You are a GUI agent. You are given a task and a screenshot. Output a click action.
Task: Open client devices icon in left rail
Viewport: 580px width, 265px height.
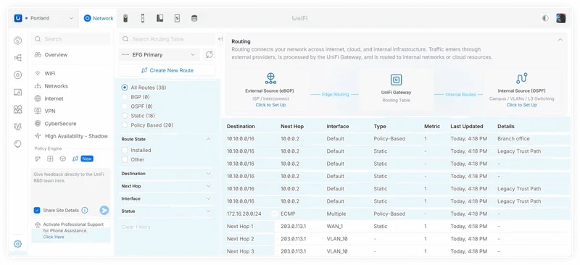[x=17, y=93]
